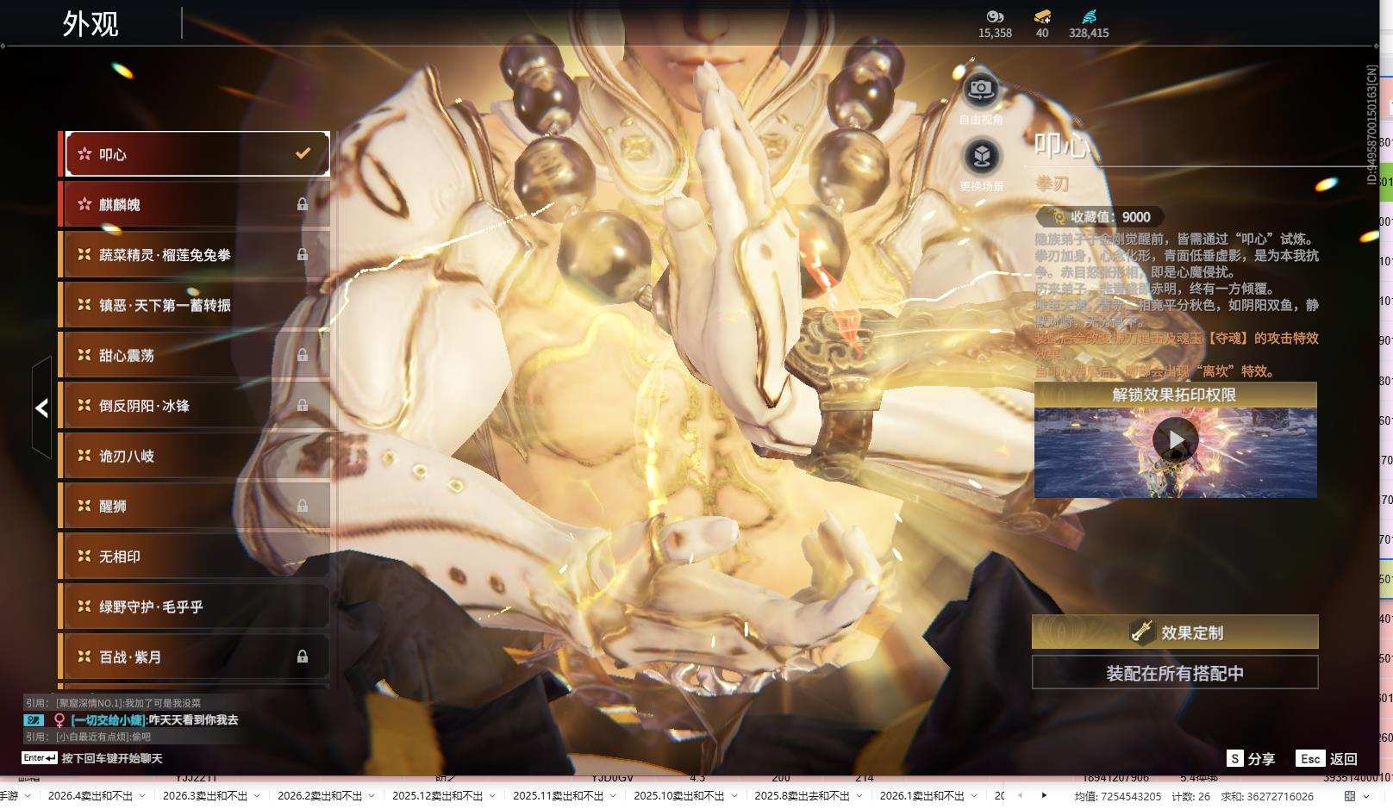Click the lock icon on 甜心震荡
The image size is (1393, 809).
pos(303,355)
